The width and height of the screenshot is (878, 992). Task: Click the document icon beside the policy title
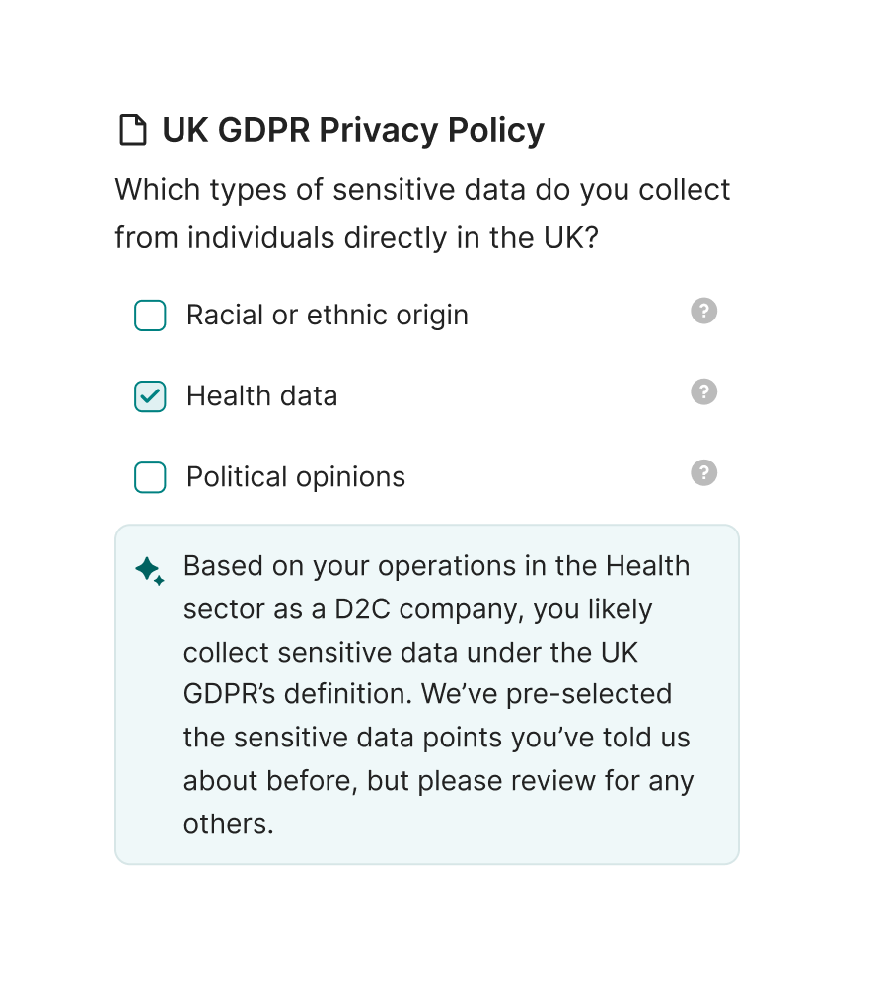click(132, 130)
